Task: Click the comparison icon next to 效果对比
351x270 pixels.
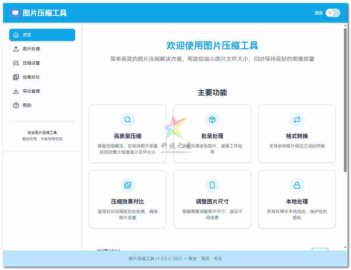Action: tap(16, 77)
